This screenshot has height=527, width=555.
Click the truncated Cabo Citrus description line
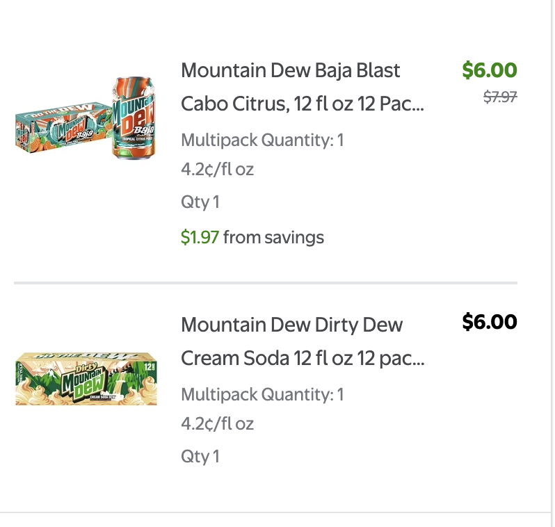[x=302, y=104]
